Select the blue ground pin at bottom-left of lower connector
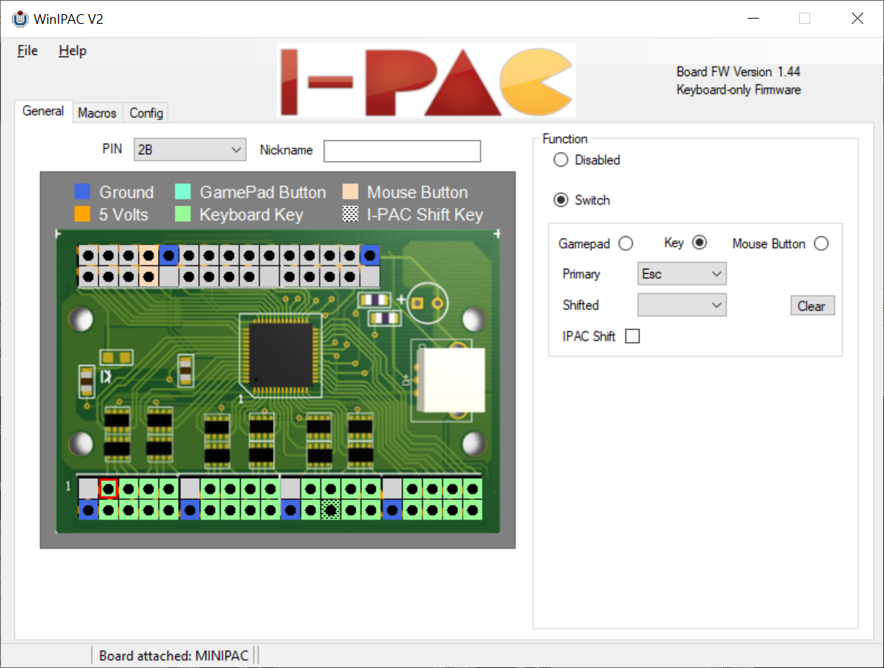This screenshot has height=668, width=884. click(88, 511)
